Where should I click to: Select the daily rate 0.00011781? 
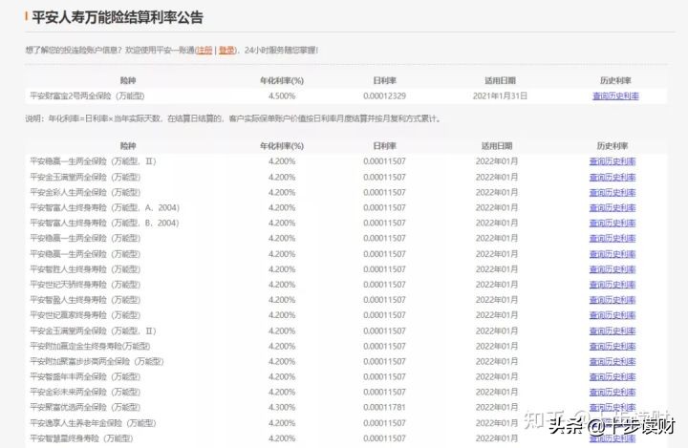click(x=384, y=408)
